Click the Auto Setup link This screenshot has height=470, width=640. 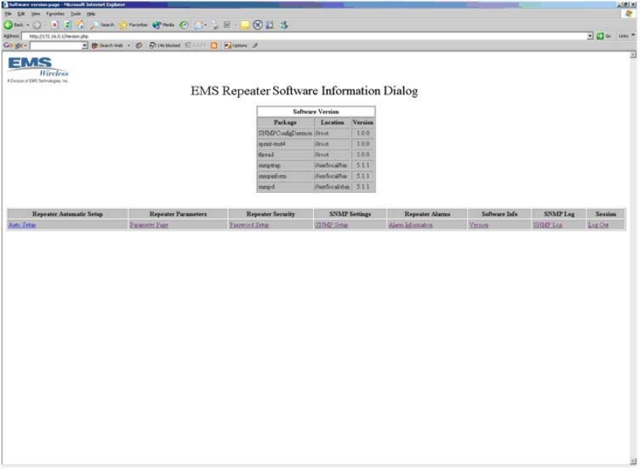pyautogui.click(x=22, y=225)
